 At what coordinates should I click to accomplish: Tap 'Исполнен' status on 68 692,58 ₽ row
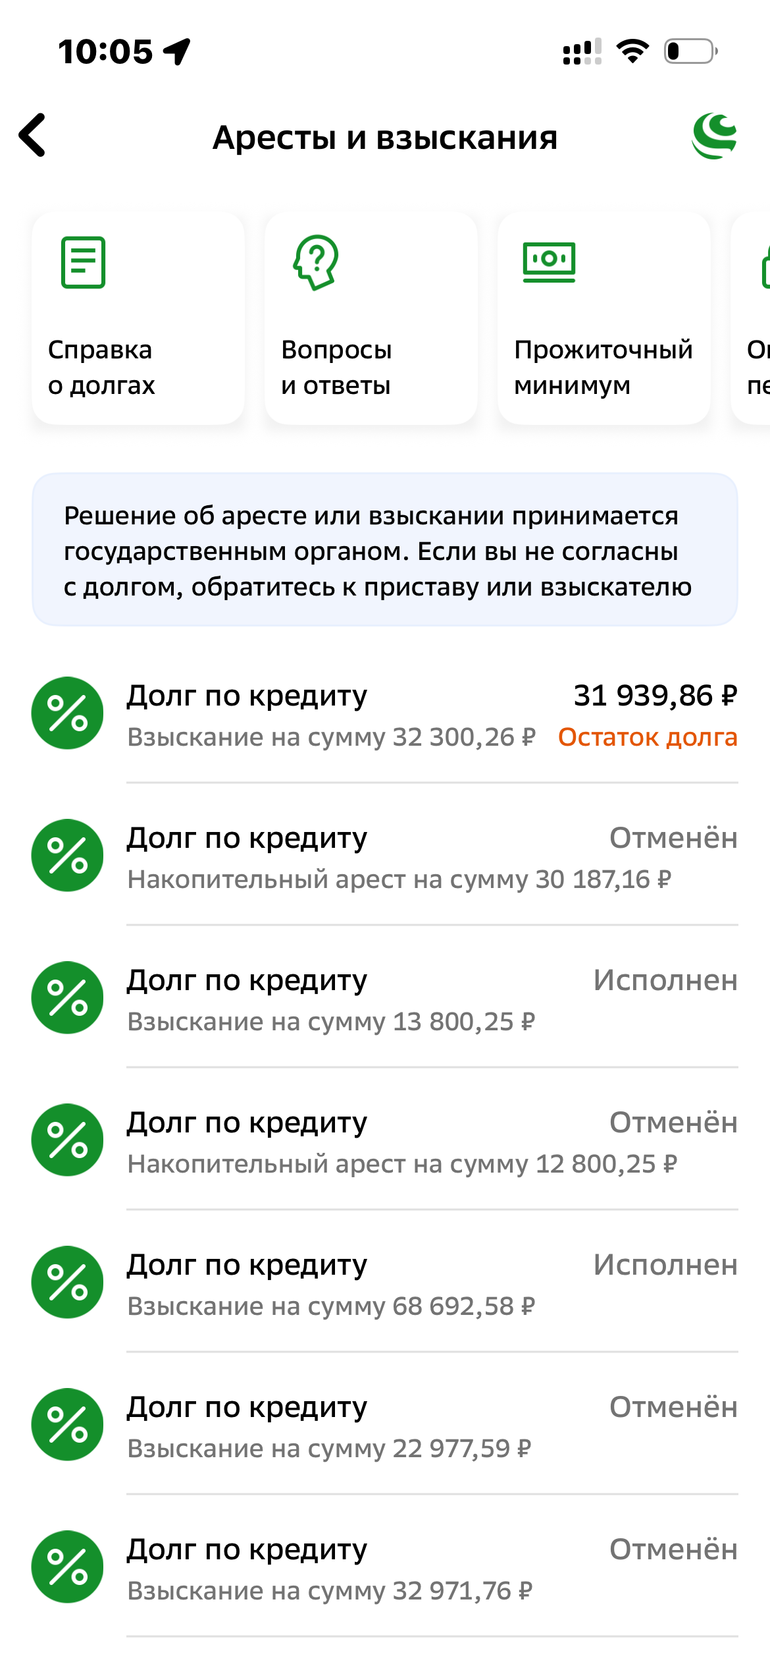click(665, 1265)
